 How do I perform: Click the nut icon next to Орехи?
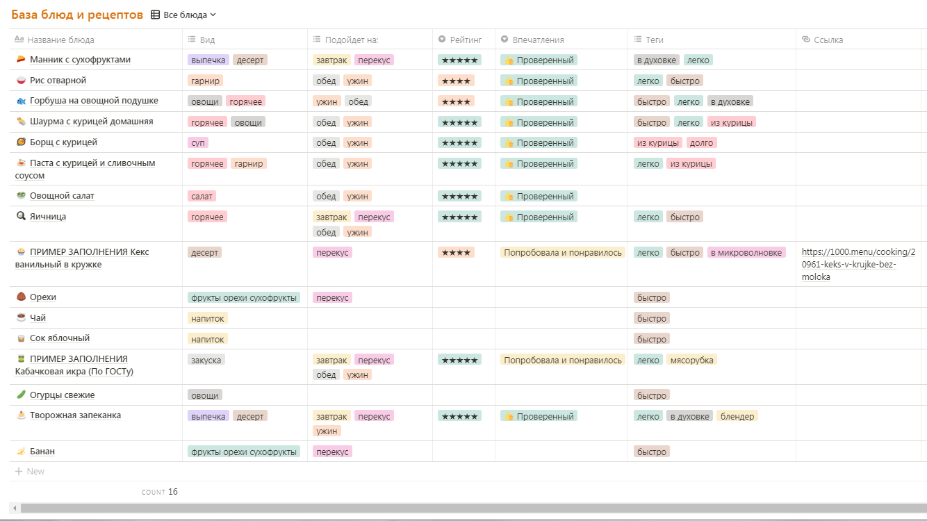21,297
